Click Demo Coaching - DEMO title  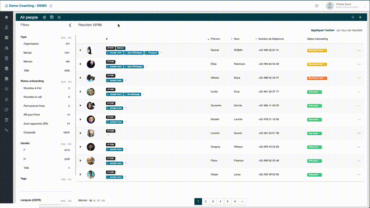[x=28, y=6]
